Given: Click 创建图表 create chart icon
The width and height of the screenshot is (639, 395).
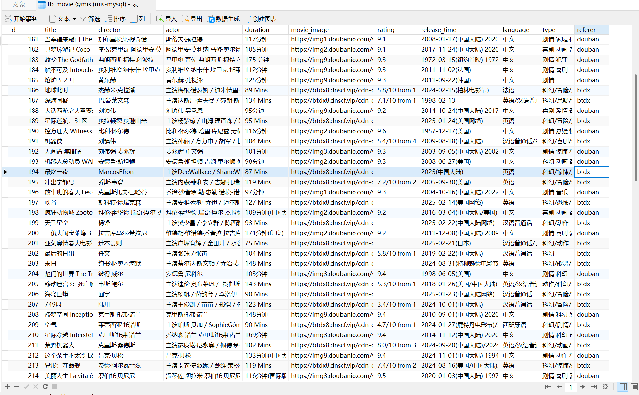Looking at the screenshot, I should (247, 19).
